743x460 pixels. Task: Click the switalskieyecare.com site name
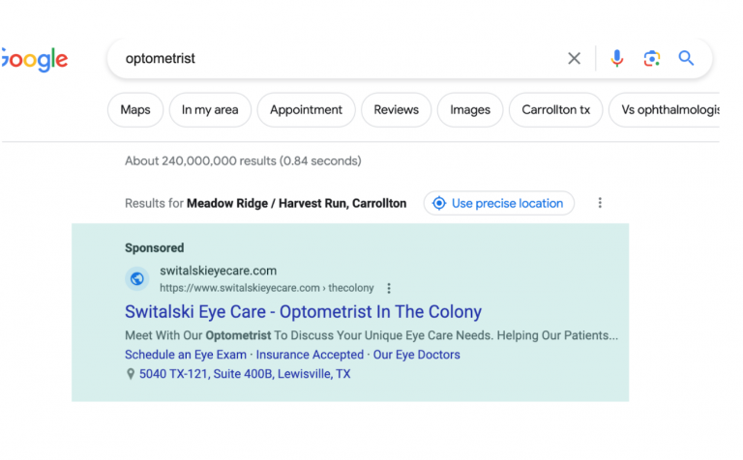pos(218,271)
